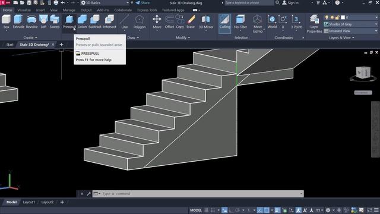Set UCS to World
The image size is (380, 214).
[272, 21]
